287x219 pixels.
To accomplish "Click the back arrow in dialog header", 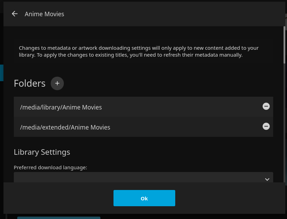I will coord(14,14).
